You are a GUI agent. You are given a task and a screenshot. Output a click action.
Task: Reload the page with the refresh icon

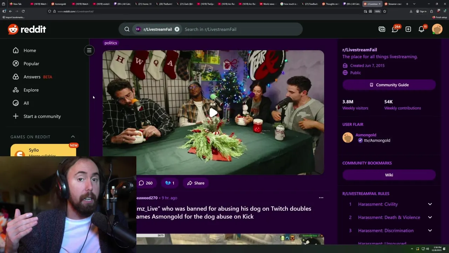(23, 11)
